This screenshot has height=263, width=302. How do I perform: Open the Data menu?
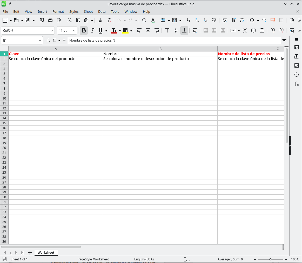coord(102,11)
